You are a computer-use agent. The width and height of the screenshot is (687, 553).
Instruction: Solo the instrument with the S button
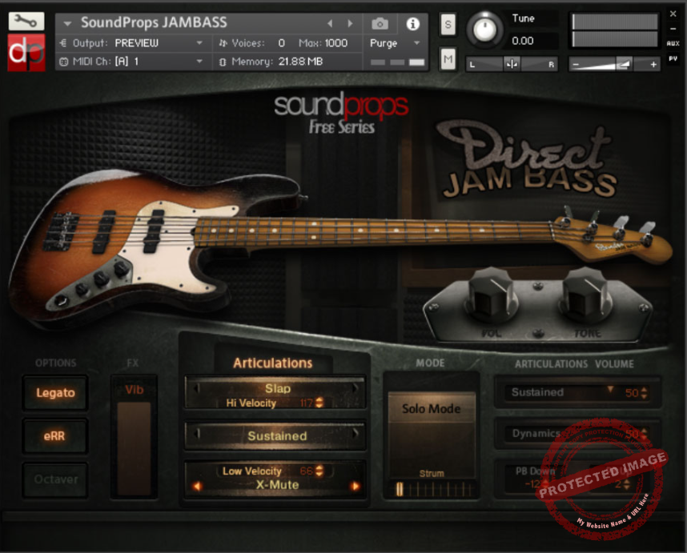pyautogui.click(x=448, y=25)
